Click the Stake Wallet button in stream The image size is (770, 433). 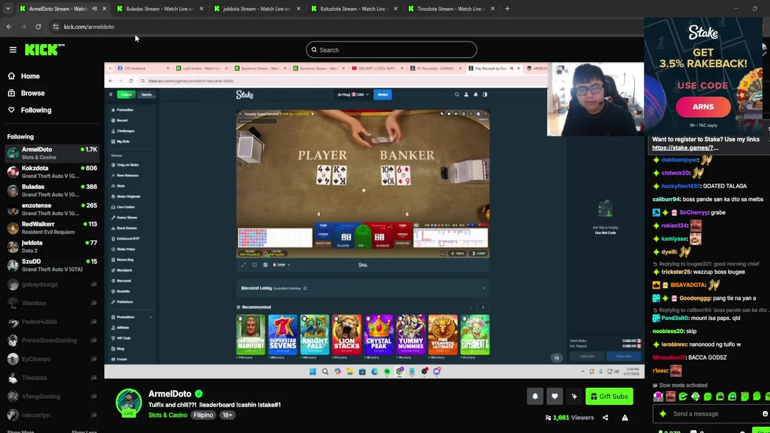coord(383,94)
